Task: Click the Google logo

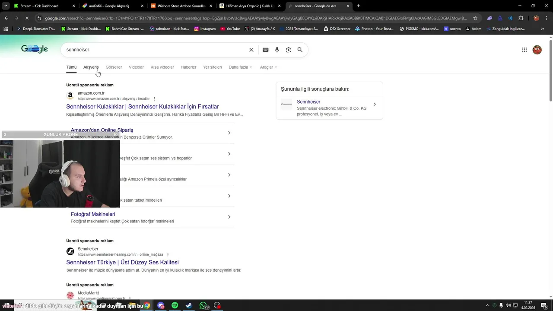Action: click(x=35, y=49)
